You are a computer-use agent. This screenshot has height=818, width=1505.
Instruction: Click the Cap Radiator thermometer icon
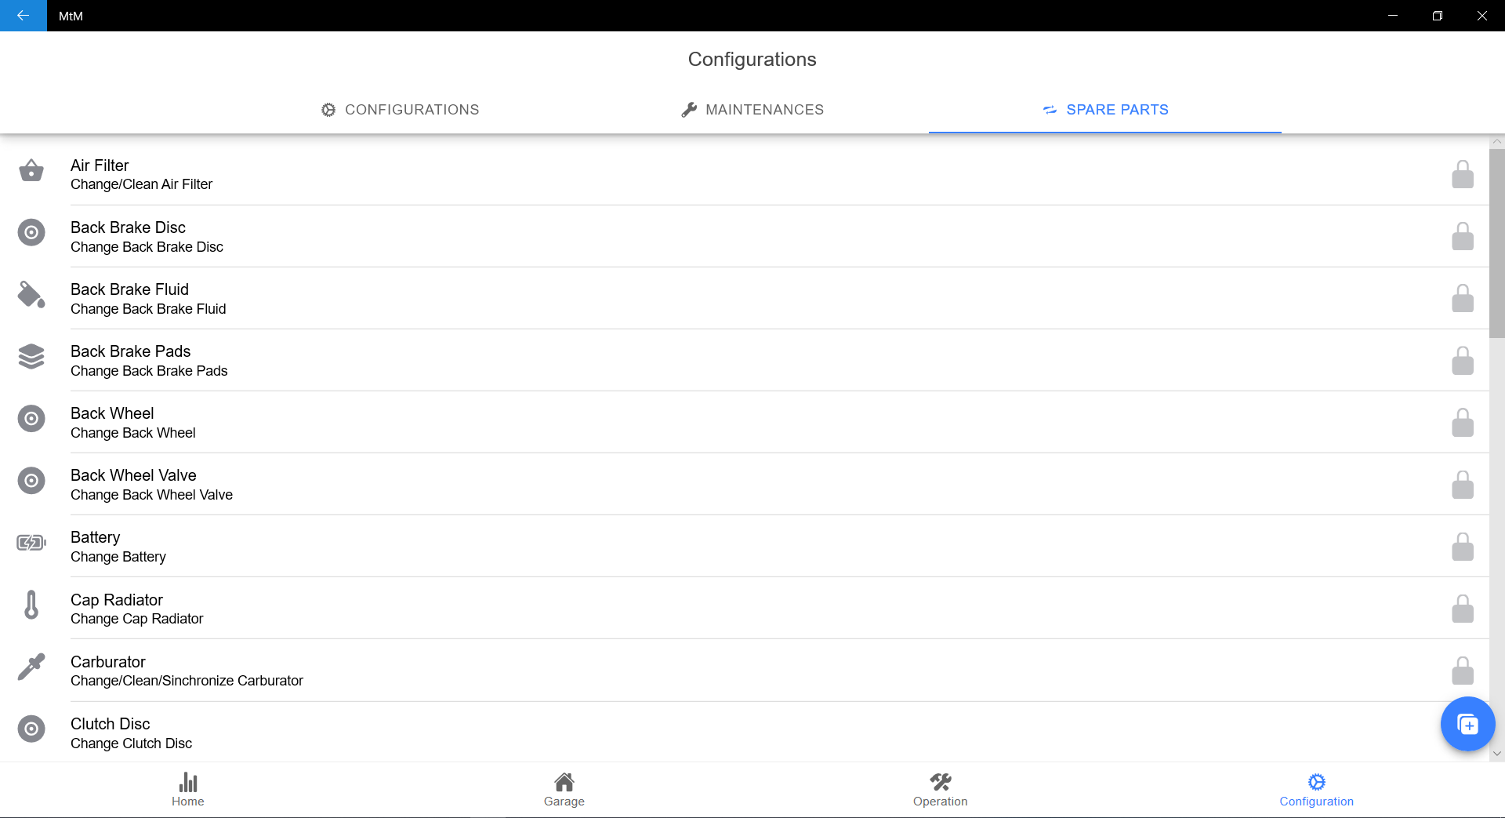[31, 605]
